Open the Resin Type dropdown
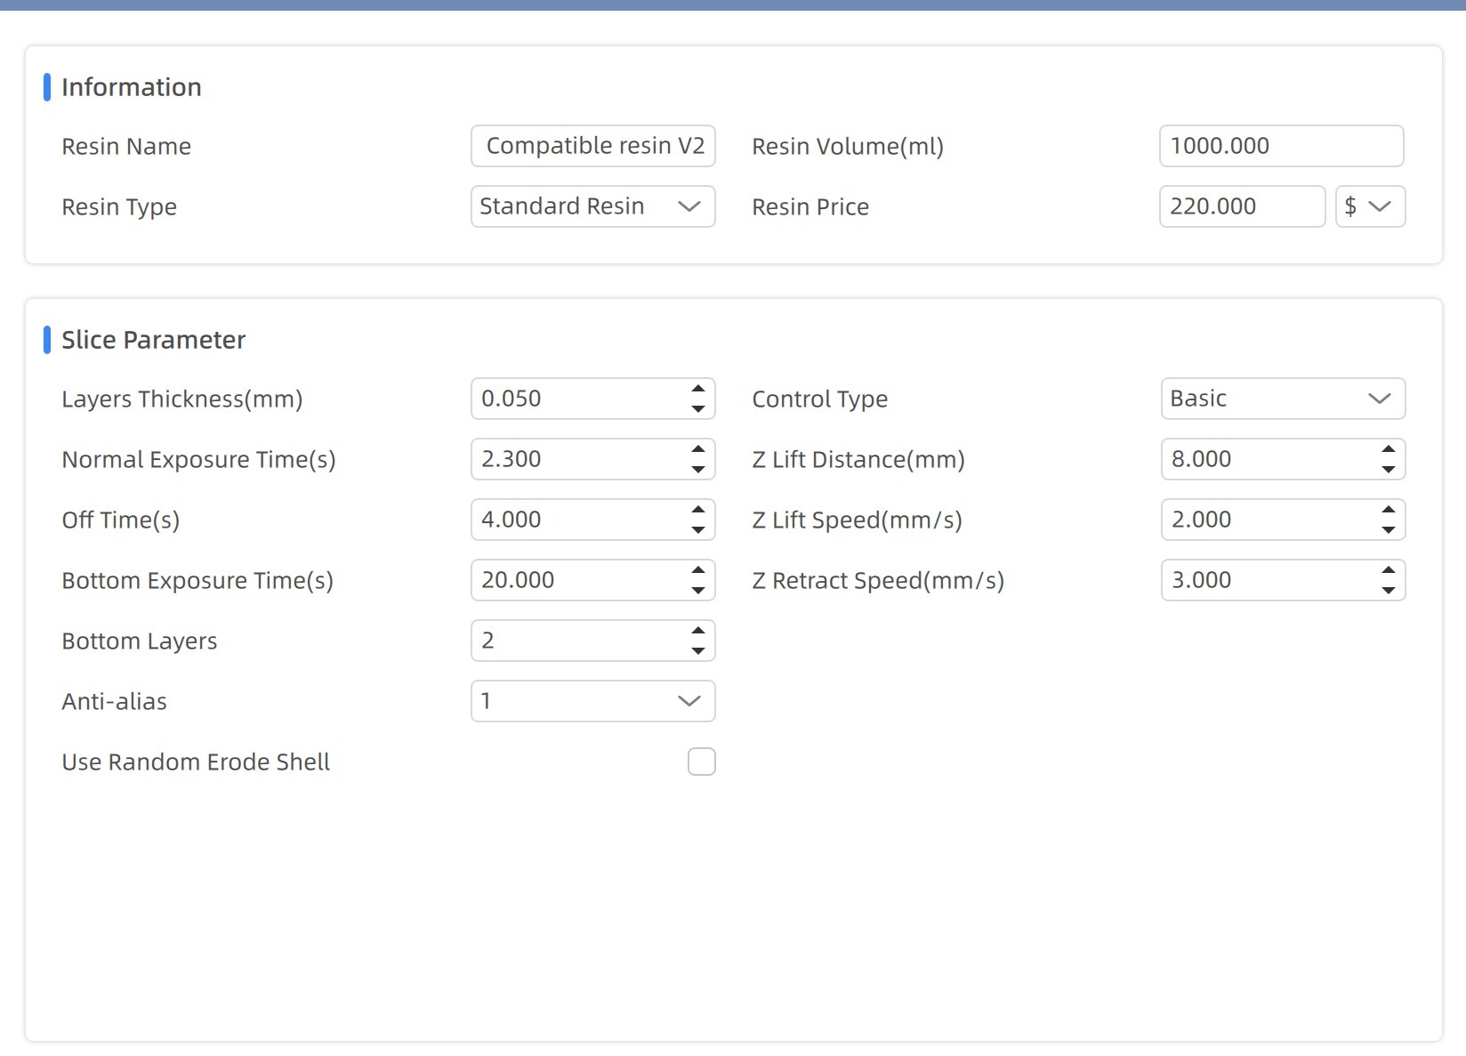 (593, 206)
